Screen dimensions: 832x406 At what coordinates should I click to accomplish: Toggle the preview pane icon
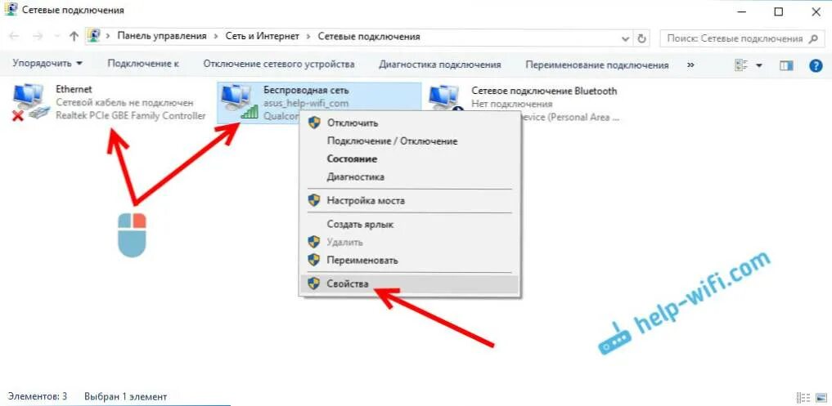[x=786, y=65]
